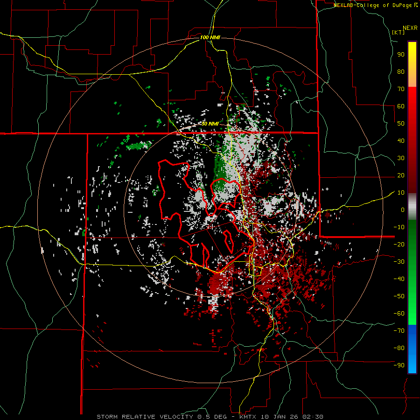This screenshot has height=420, width=420.
Task: Click the -20 knot scale value
Action: [399, 244]
